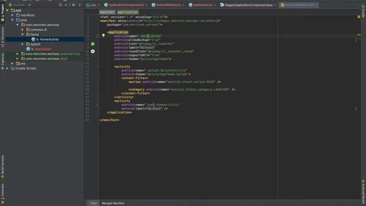Expand the splash package
This screenshot has height=206, width=366.
click(23, 44)
